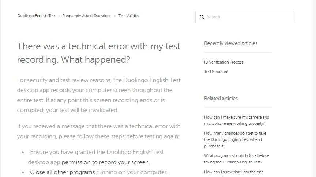Click the first breadcrumb chevron separator
The width and height of the screenshot is (316, 177).
pos(59,16)
